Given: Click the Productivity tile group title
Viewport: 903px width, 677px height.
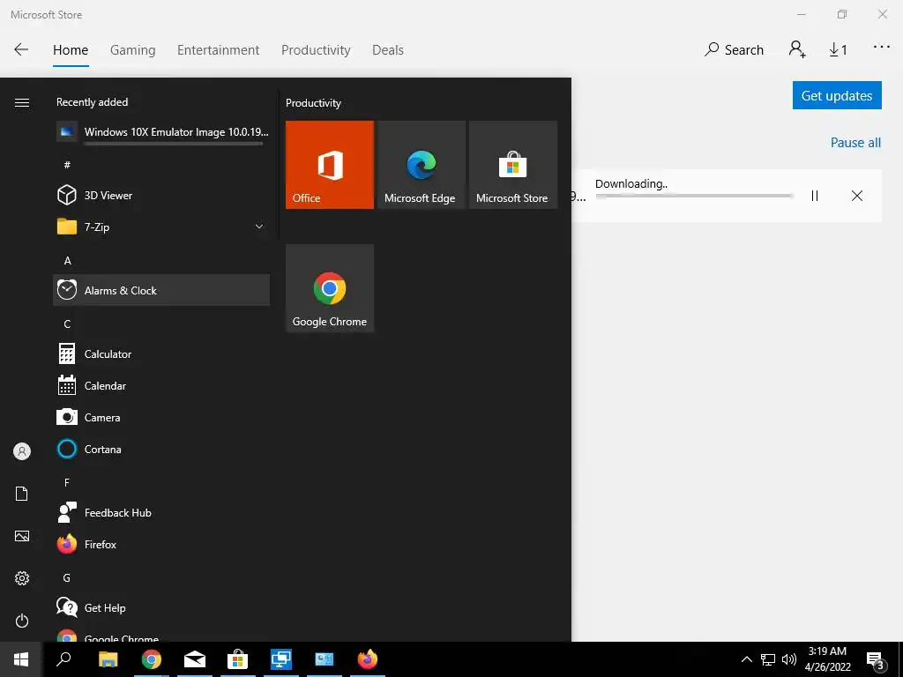Looking at the screenshot, I should pos(313,103).
